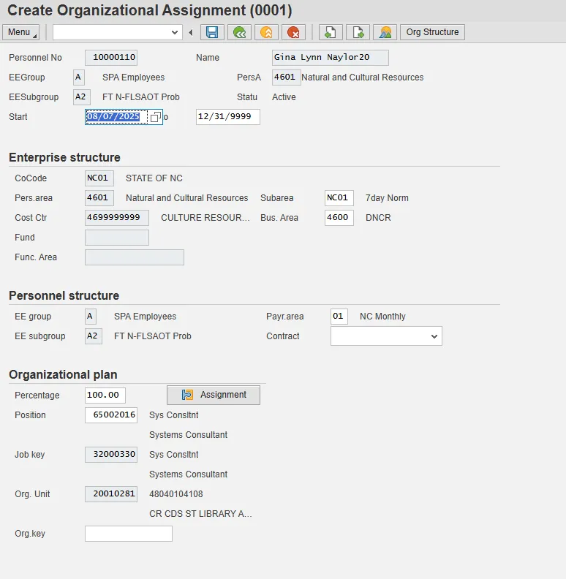Viewport: 566px width, 579px height.
Task: Click the Org. Unit field 20010281
Action: tap(111, 494)
